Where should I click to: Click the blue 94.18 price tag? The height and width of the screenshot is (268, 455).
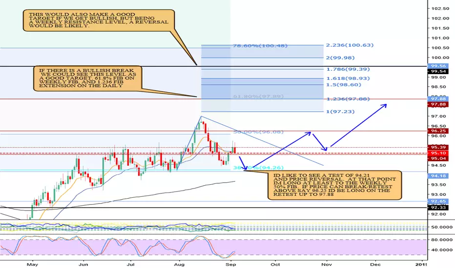click(438, 176)
